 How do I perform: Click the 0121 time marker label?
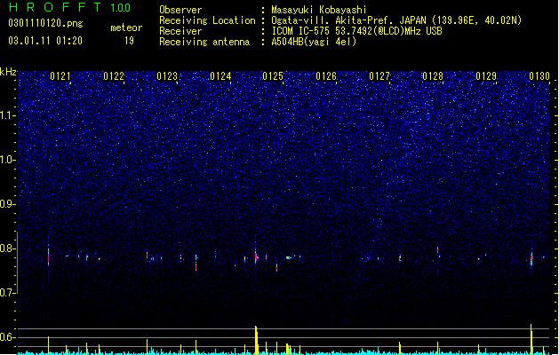[x=60, y=76]
